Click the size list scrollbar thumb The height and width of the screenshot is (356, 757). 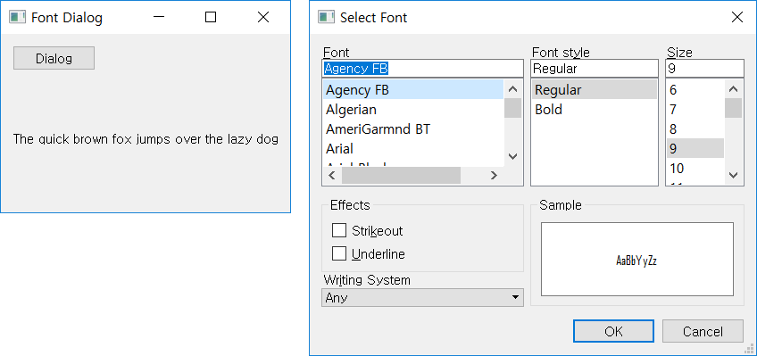734,108
